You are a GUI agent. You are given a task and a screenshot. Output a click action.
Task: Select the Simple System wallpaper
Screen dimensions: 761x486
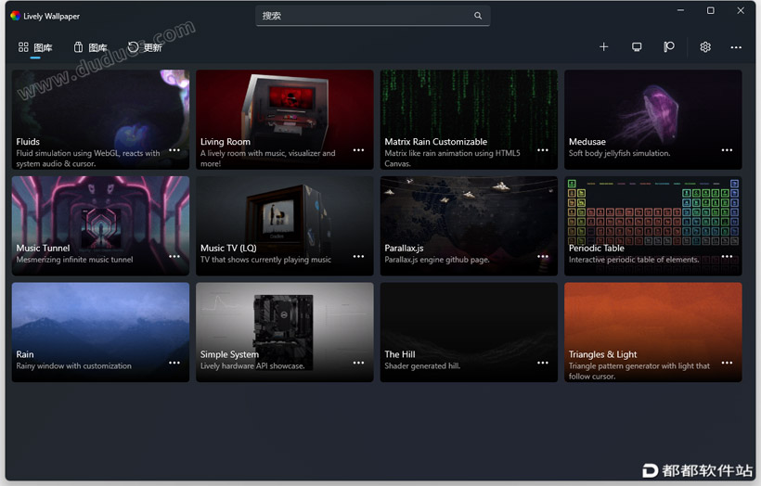[x=284, y=332]
